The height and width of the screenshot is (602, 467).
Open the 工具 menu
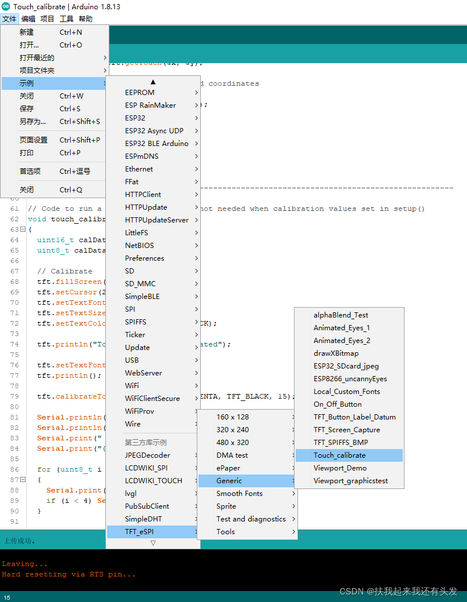tap(67, 19)
